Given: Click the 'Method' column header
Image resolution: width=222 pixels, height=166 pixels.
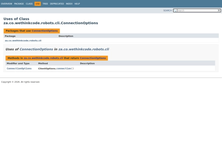Looking at the screenshot, I should click(x=43, y=64).
